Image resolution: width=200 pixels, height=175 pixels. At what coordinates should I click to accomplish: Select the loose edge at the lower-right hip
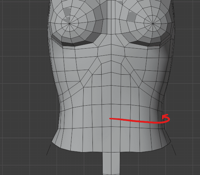174,150
